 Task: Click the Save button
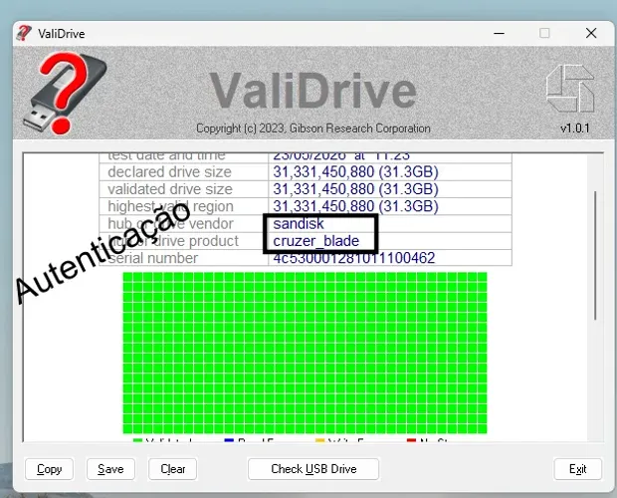(x=110, y=469)
